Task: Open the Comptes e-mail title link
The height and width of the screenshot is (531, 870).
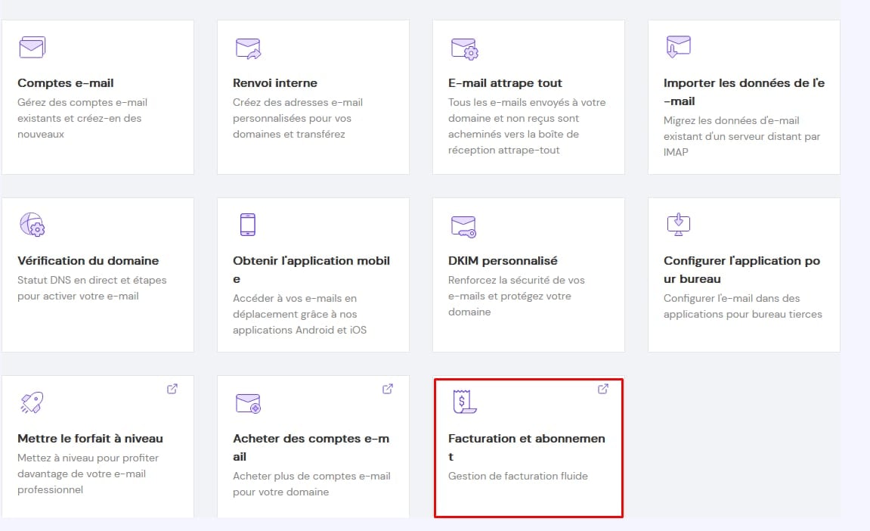Action: 66,83
